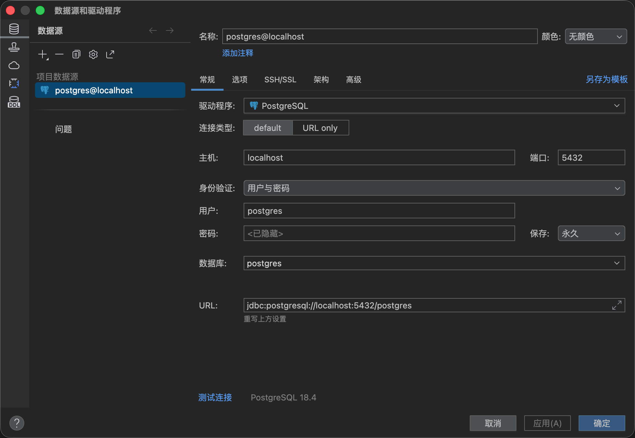Screen dimensions: 635x438
Task: Click the 数据源 panel title
Action: click(x=50, y=31)
